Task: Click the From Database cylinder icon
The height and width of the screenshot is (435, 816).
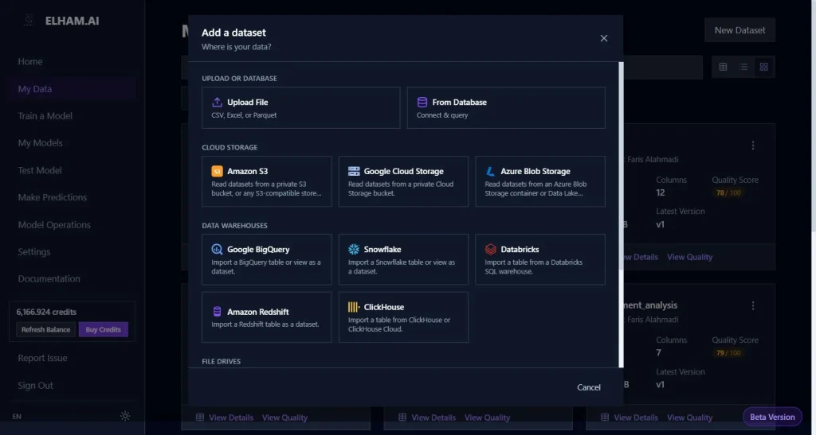Action: tap(422, 103)
